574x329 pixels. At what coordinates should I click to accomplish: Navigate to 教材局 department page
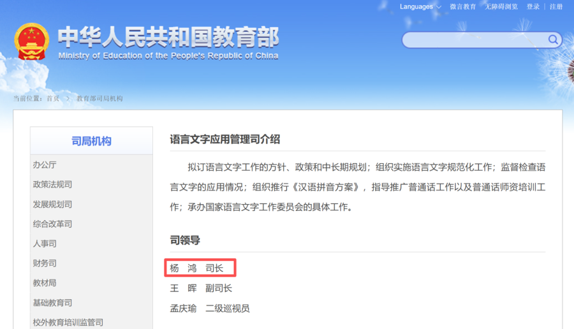[x=45, y=283]
